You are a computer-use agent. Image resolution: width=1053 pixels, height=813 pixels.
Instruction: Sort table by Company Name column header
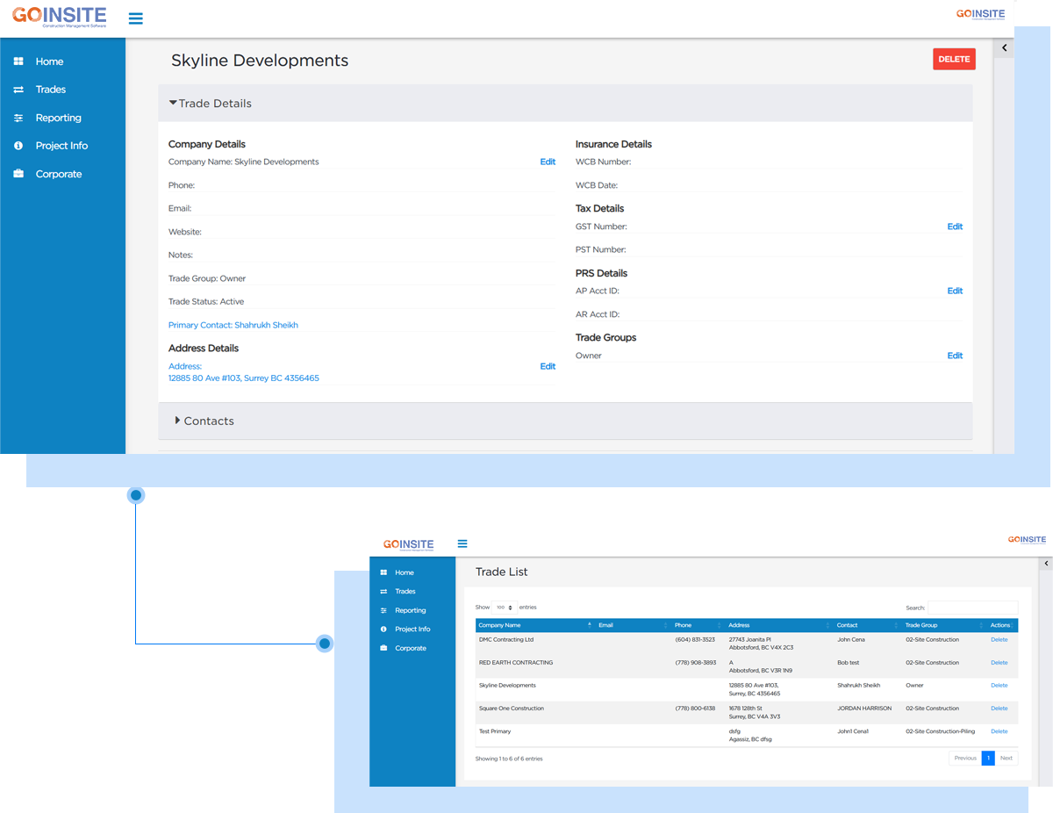[500, 625]
